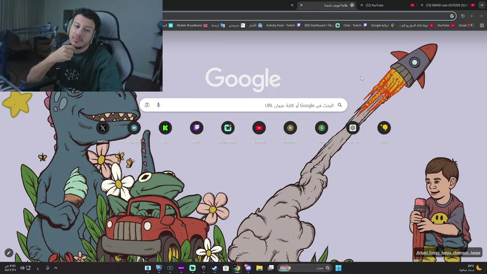
Task: Switch input language from tray indicator ع
Action: pos(38,268)
